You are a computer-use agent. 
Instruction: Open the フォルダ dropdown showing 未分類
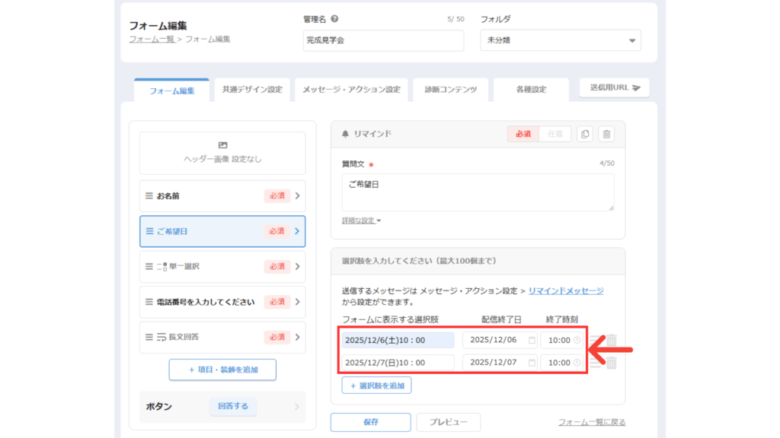pyautogui.click(x=560, y=40)
